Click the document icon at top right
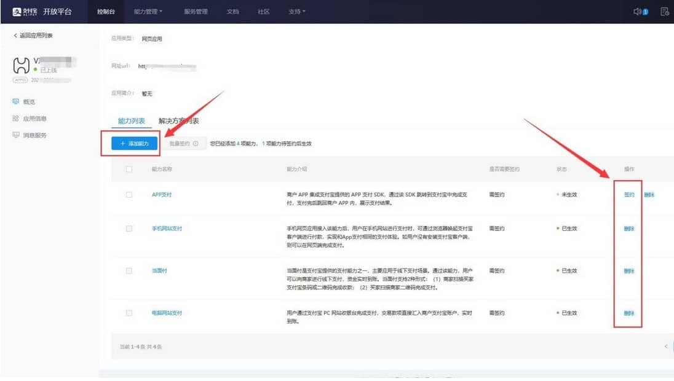Image resolution: width=674 pixels, height=381 pixels. 664,12
